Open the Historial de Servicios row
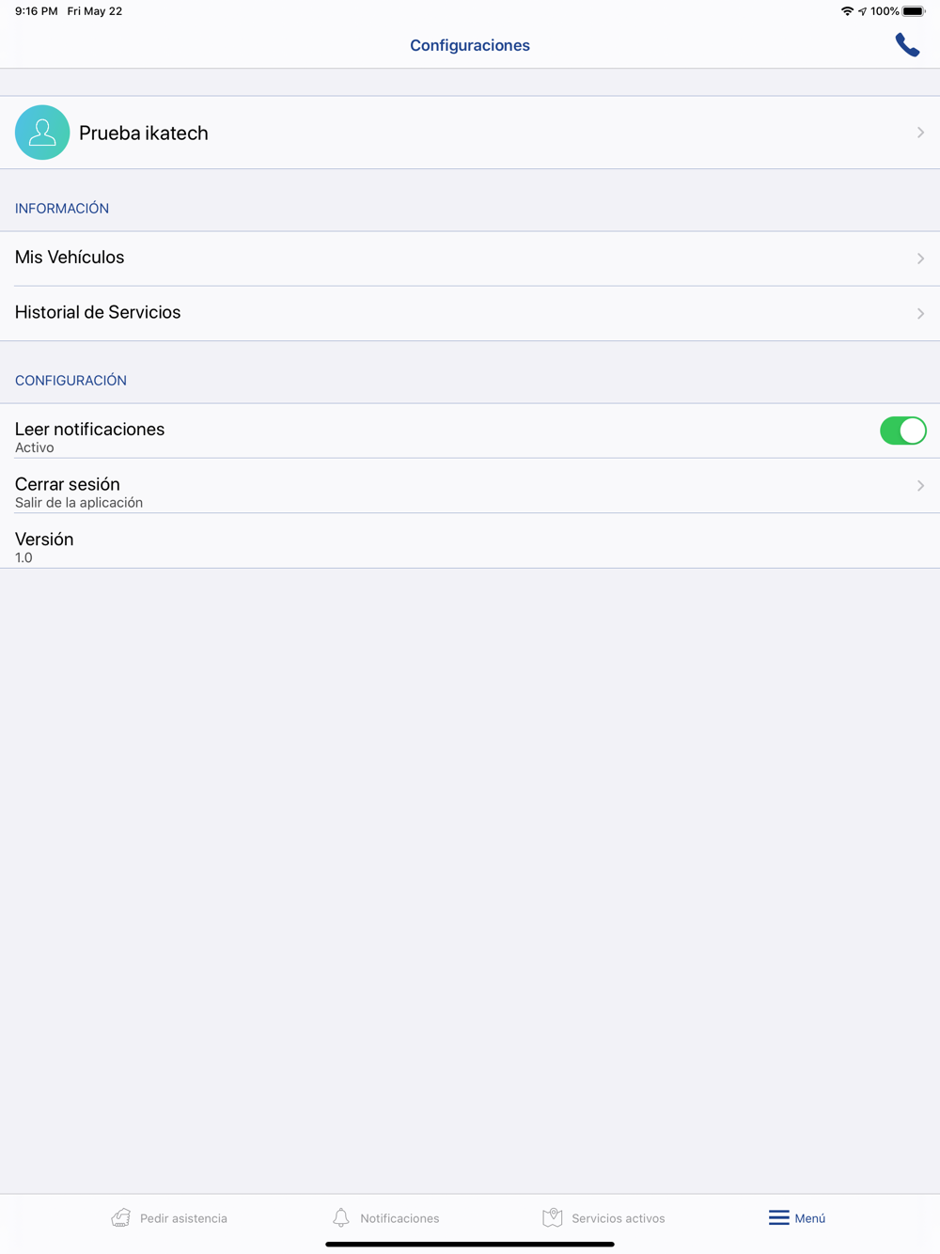 470,313
